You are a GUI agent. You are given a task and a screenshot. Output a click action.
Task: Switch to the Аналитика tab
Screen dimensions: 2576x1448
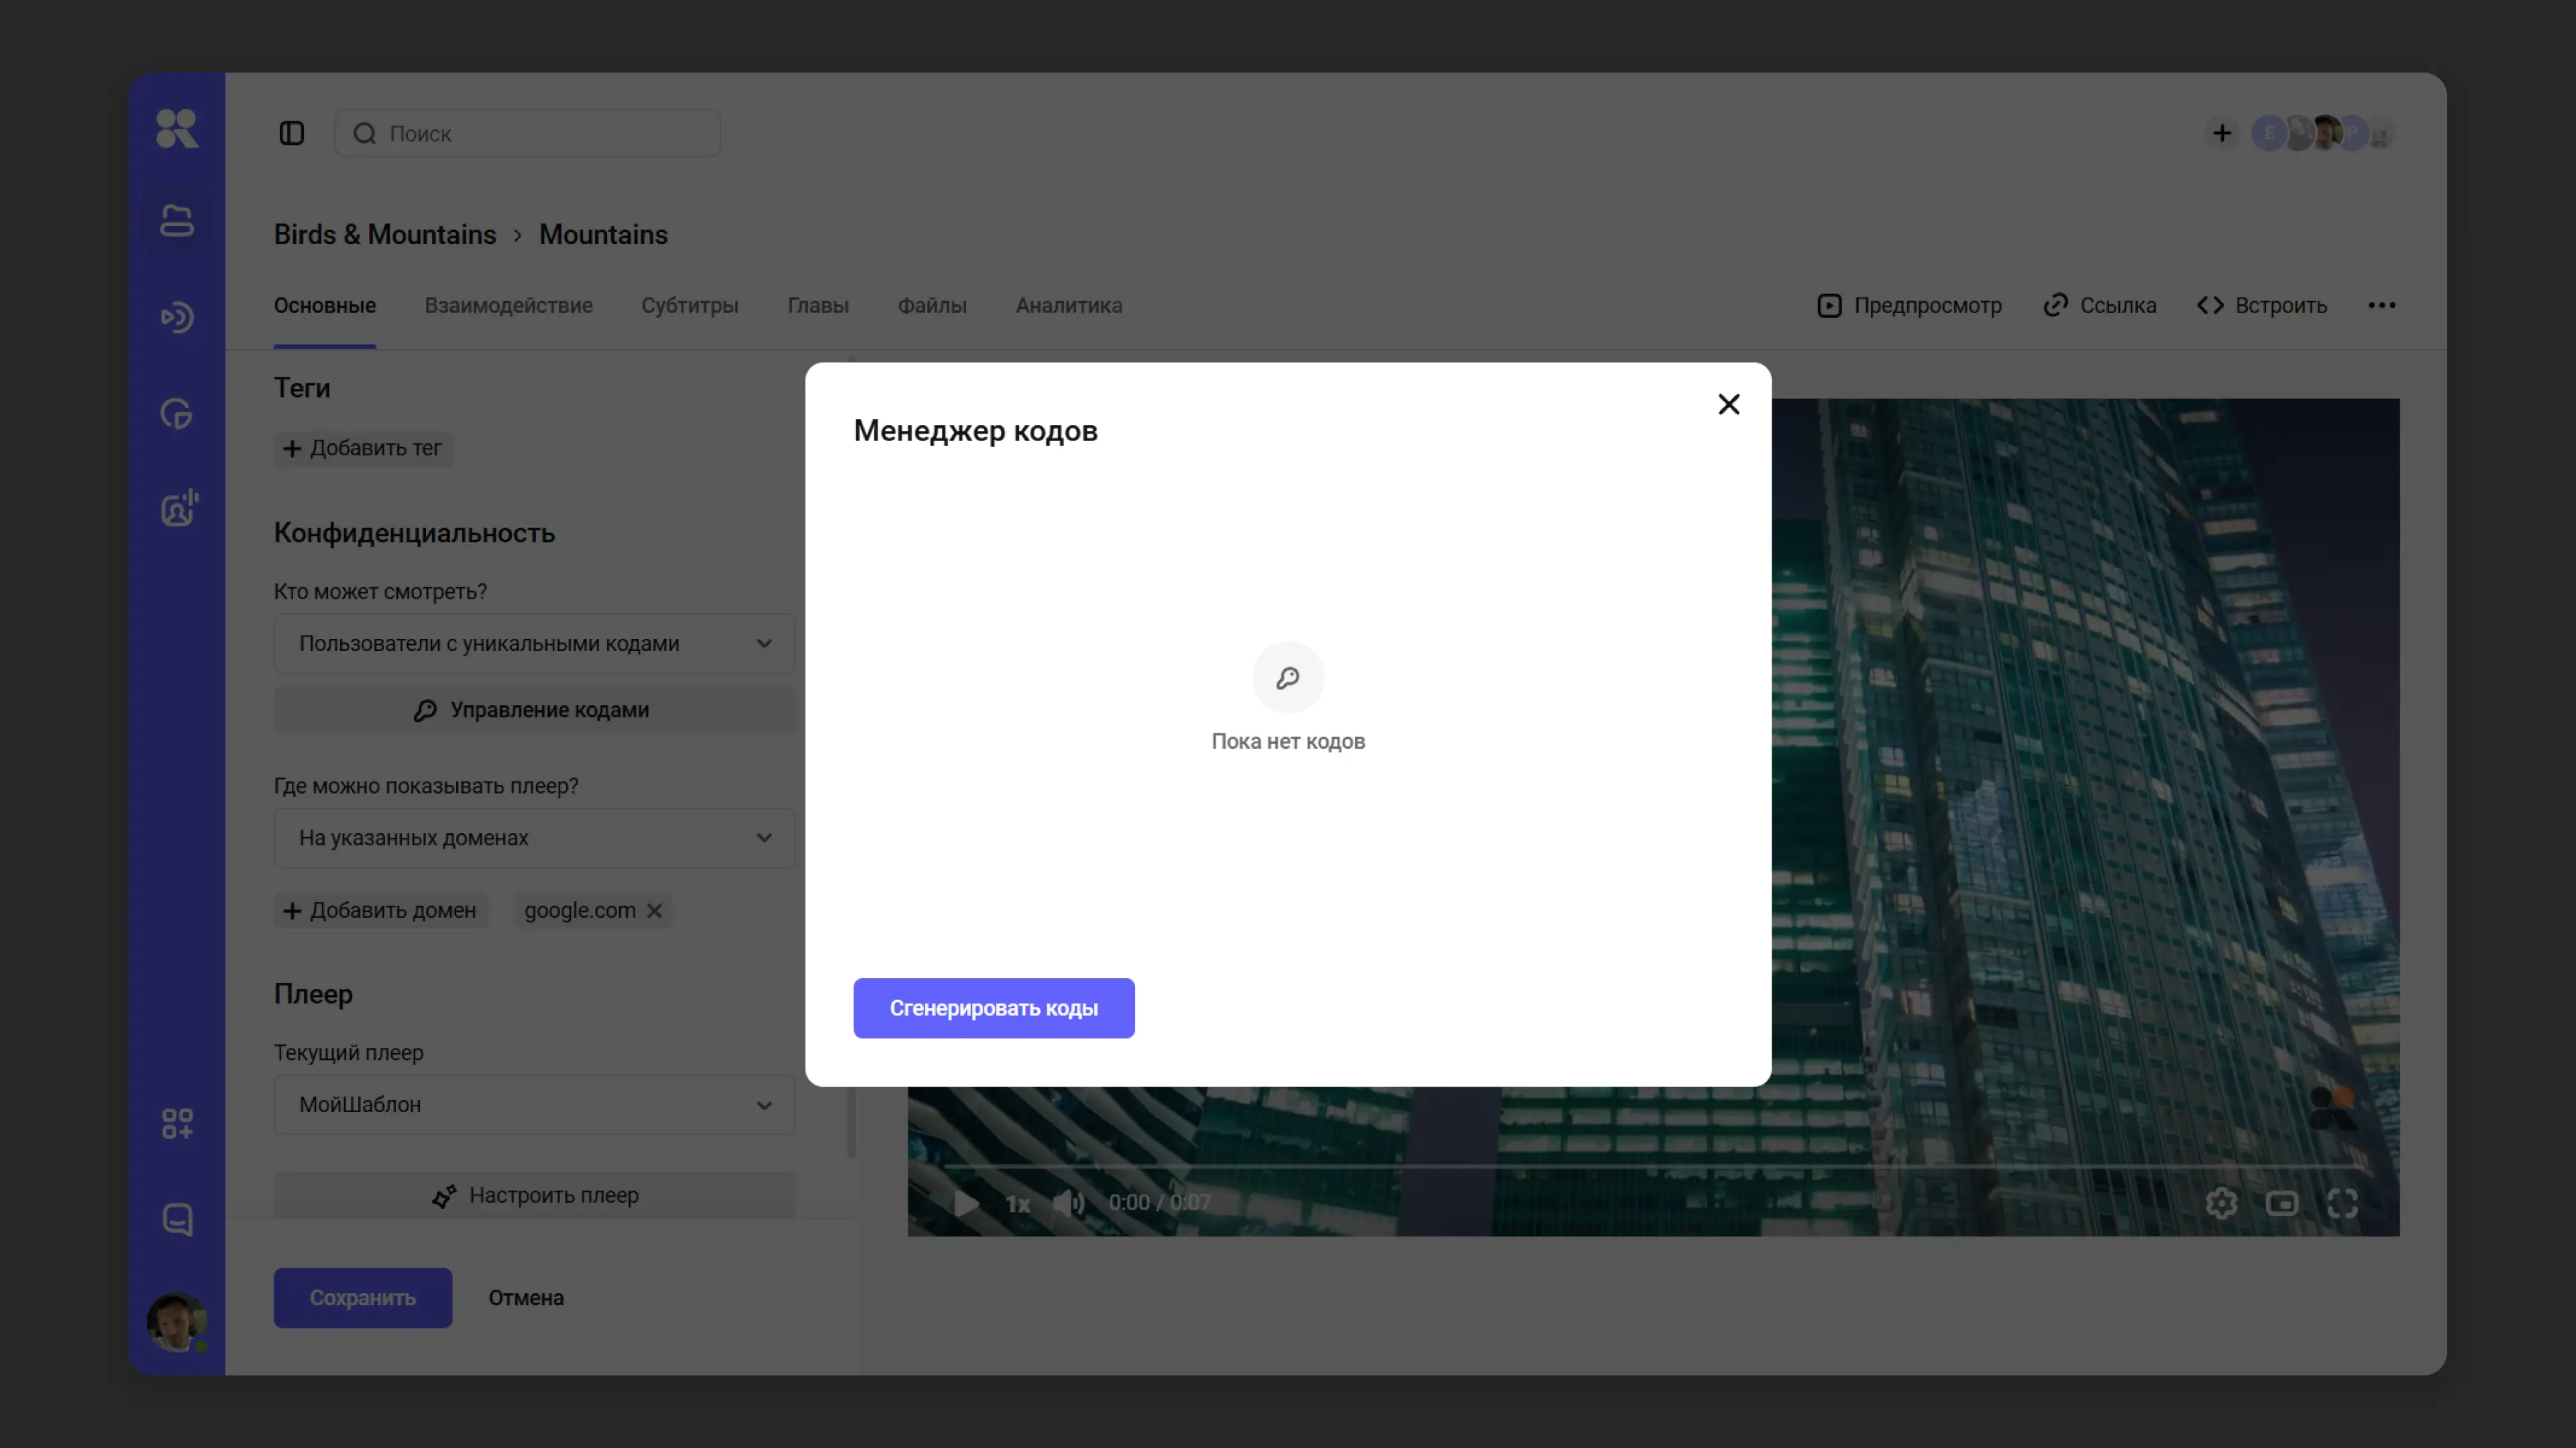point(1068,305)
